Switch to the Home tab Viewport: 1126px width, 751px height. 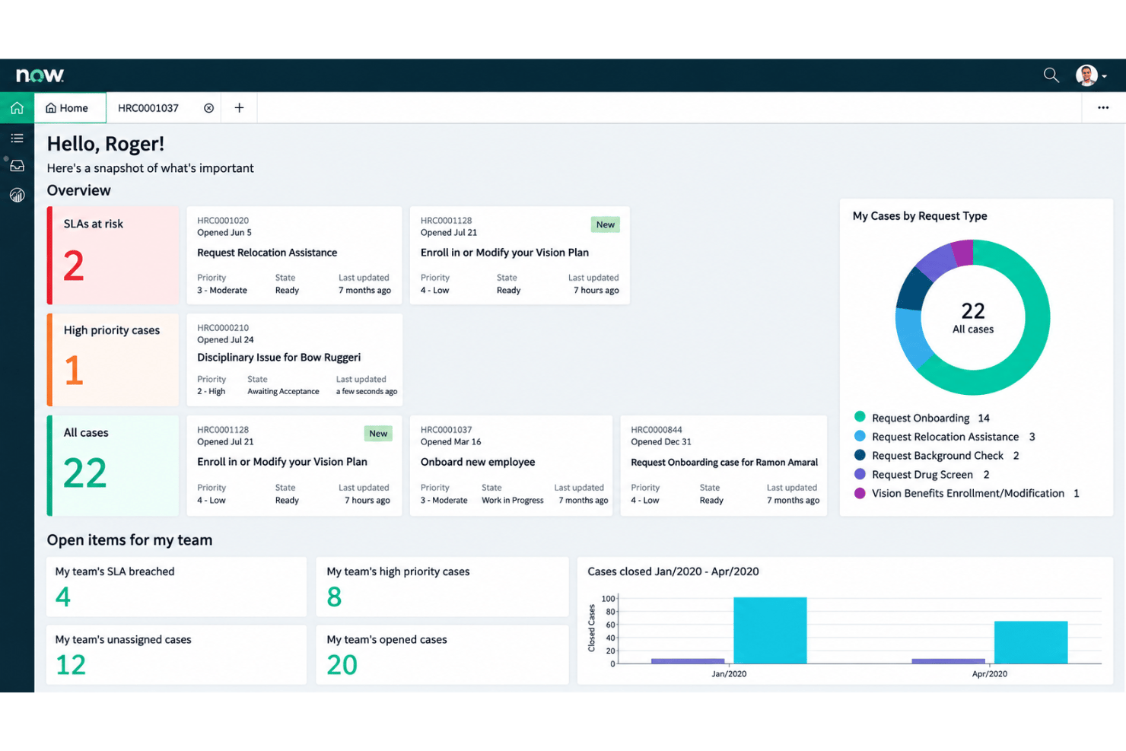click(x=70, y=108)
